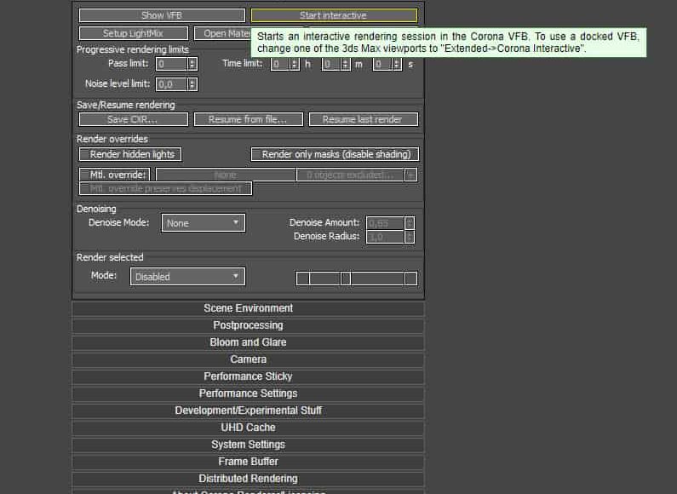Open the Denoise Mode dropdown

point(202,223)
